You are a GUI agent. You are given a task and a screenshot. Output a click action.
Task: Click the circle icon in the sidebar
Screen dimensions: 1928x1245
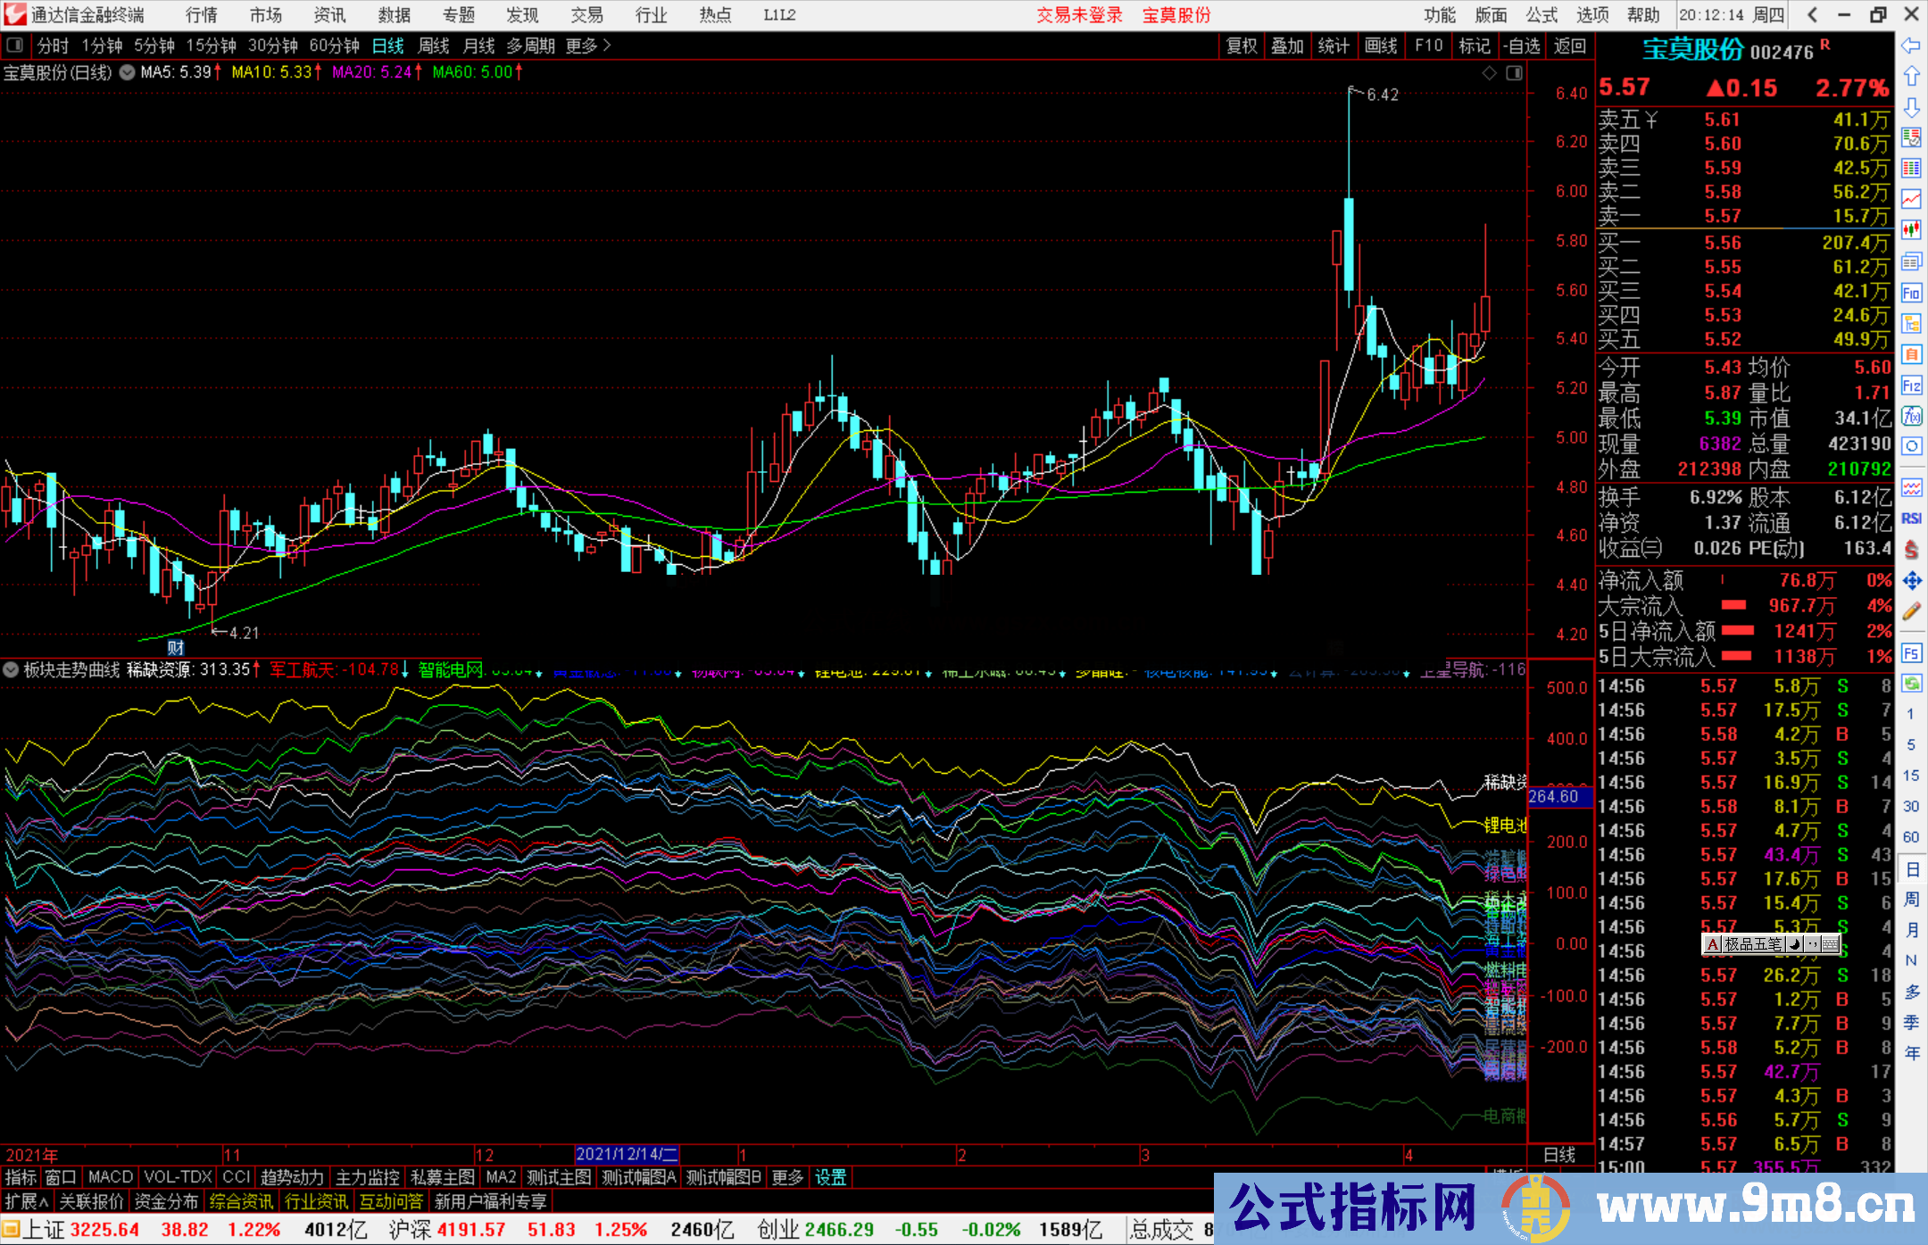click(1911, 446)
